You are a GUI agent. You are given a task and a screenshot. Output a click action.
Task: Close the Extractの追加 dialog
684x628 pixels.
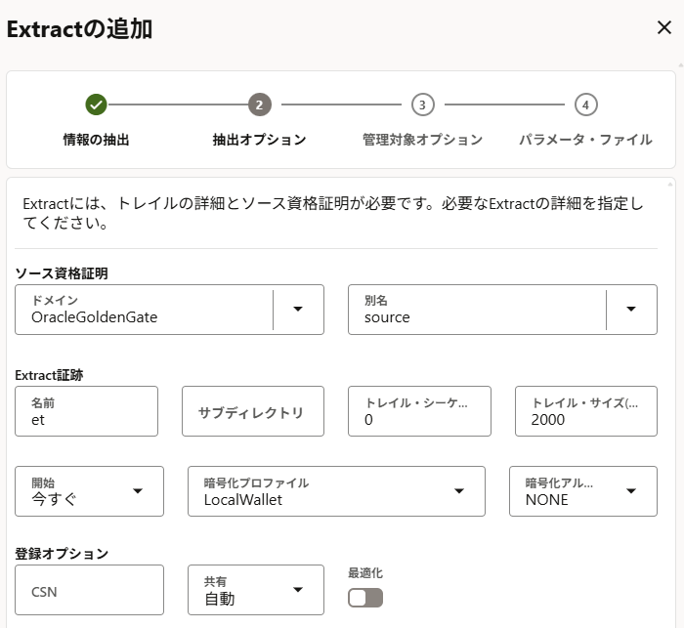point(663,27)
